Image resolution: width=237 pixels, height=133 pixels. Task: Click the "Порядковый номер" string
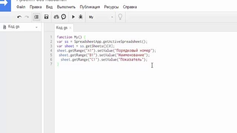(133, 51)
